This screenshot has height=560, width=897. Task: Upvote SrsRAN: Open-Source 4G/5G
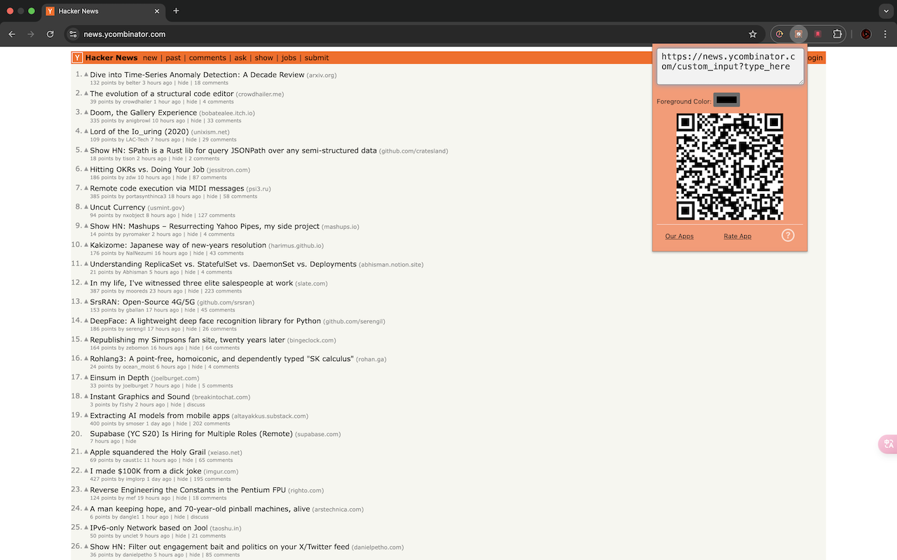pyautogui.click(x=86, y=301)
